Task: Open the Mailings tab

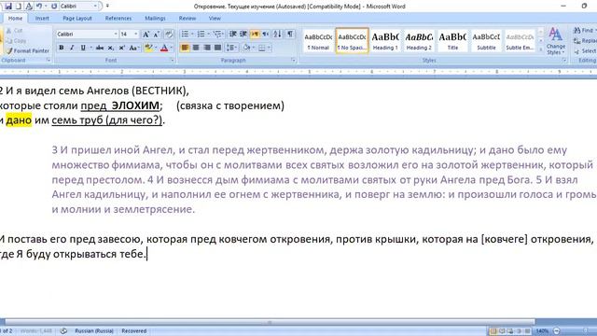Action: click(156, 19)
